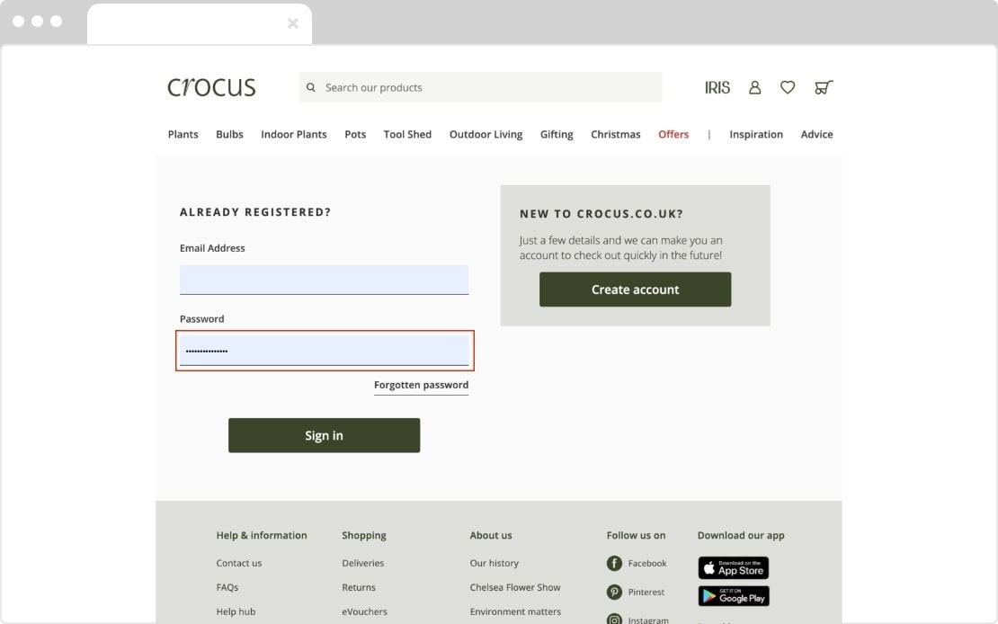Open the account profile icon
998x624 pixels.
tap(755, 87)
